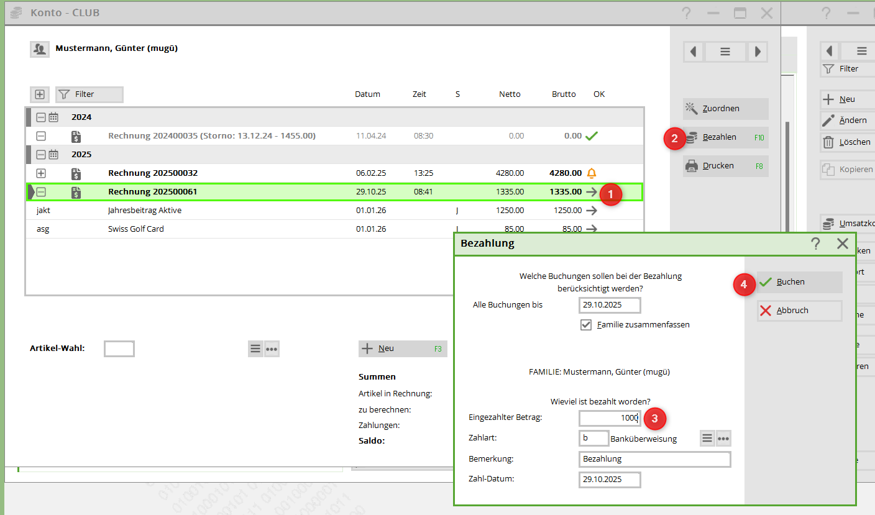
Task: Click the three-dots button next to Banküberweisung
Action: point(723,439)
